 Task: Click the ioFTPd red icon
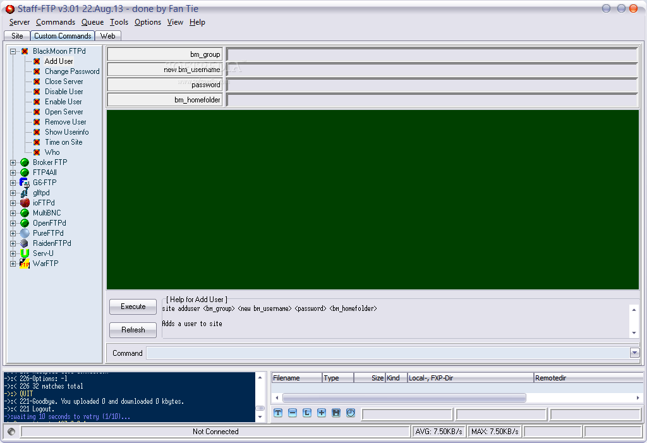[x=25, y=203]
